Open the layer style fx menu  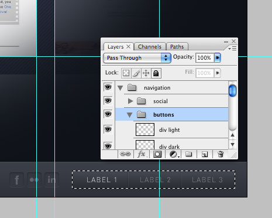tap(142, 154)
